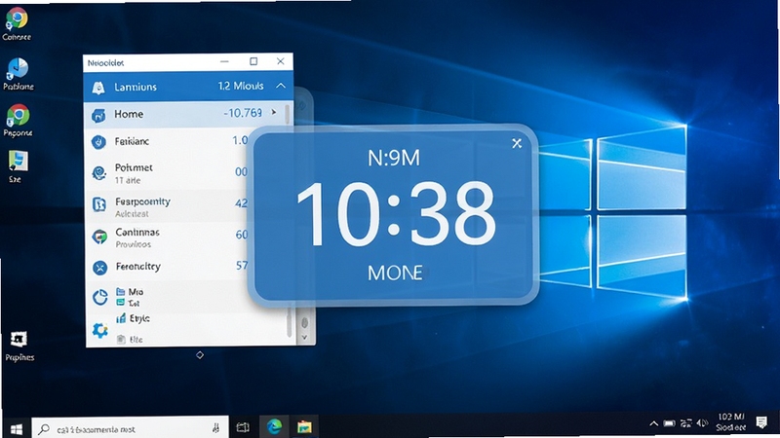780x438 pixels.
Task: Click the taskbar clock and date
Action: [x=730, y=422]
